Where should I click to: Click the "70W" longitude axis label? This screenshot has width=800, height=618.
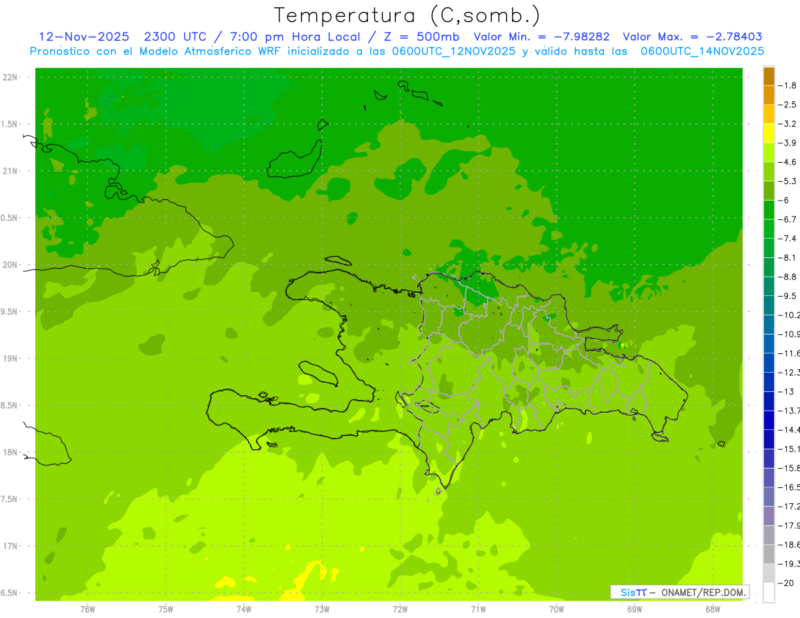(x=557, y=609)
